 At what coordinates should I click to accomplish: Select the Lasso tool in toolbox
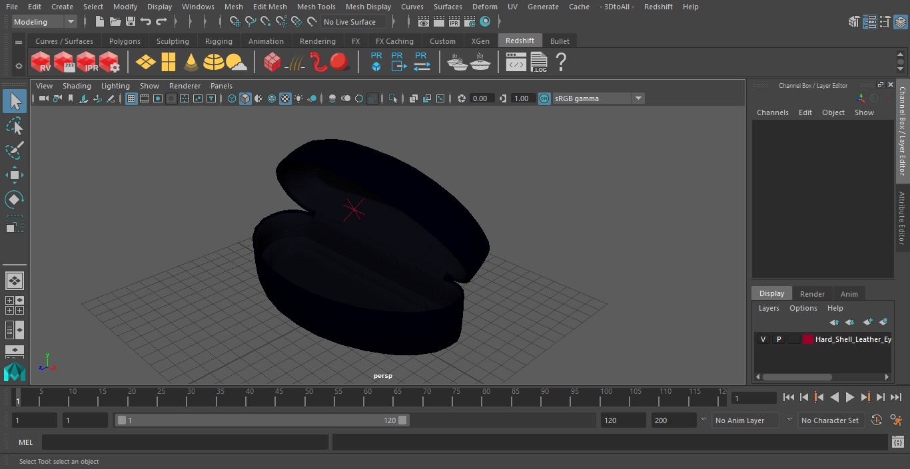(14, 126)
